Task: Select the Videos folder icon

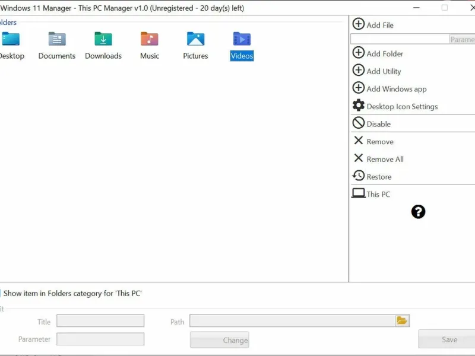Action: click(242, 39)
